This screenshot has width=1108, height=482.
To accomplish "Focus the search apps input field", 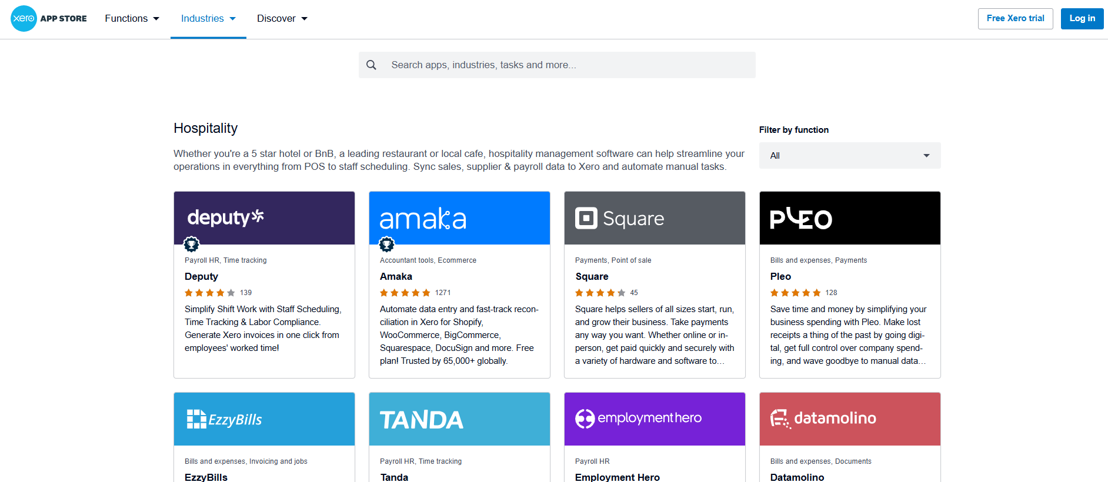I will click(x=557, y=65).
